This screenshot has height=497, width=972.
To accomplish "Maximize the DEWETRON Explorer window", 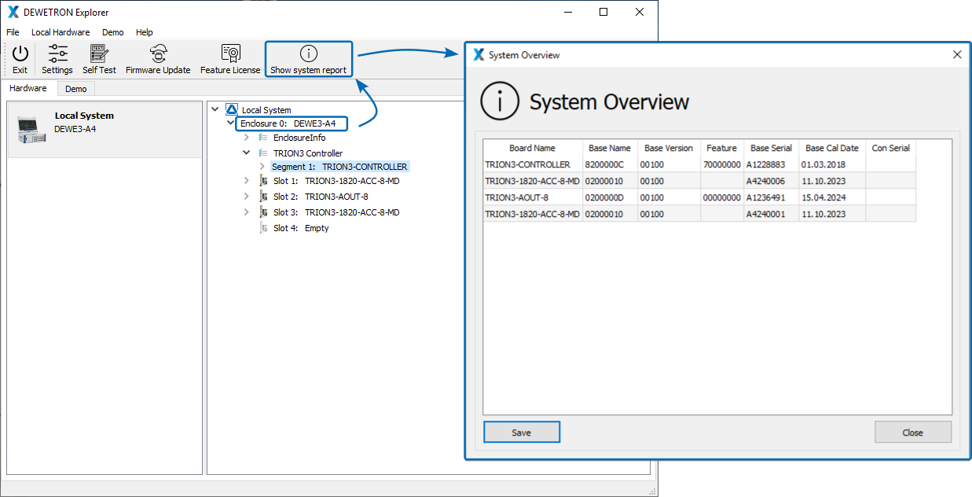I will click(x=603, y=12).
